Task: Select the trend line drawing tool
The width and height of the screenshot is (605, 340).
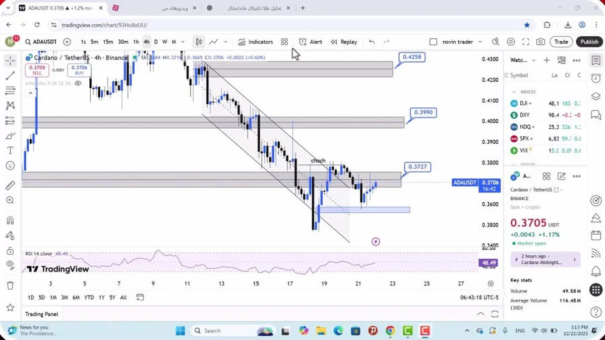Action: (10, 76)
